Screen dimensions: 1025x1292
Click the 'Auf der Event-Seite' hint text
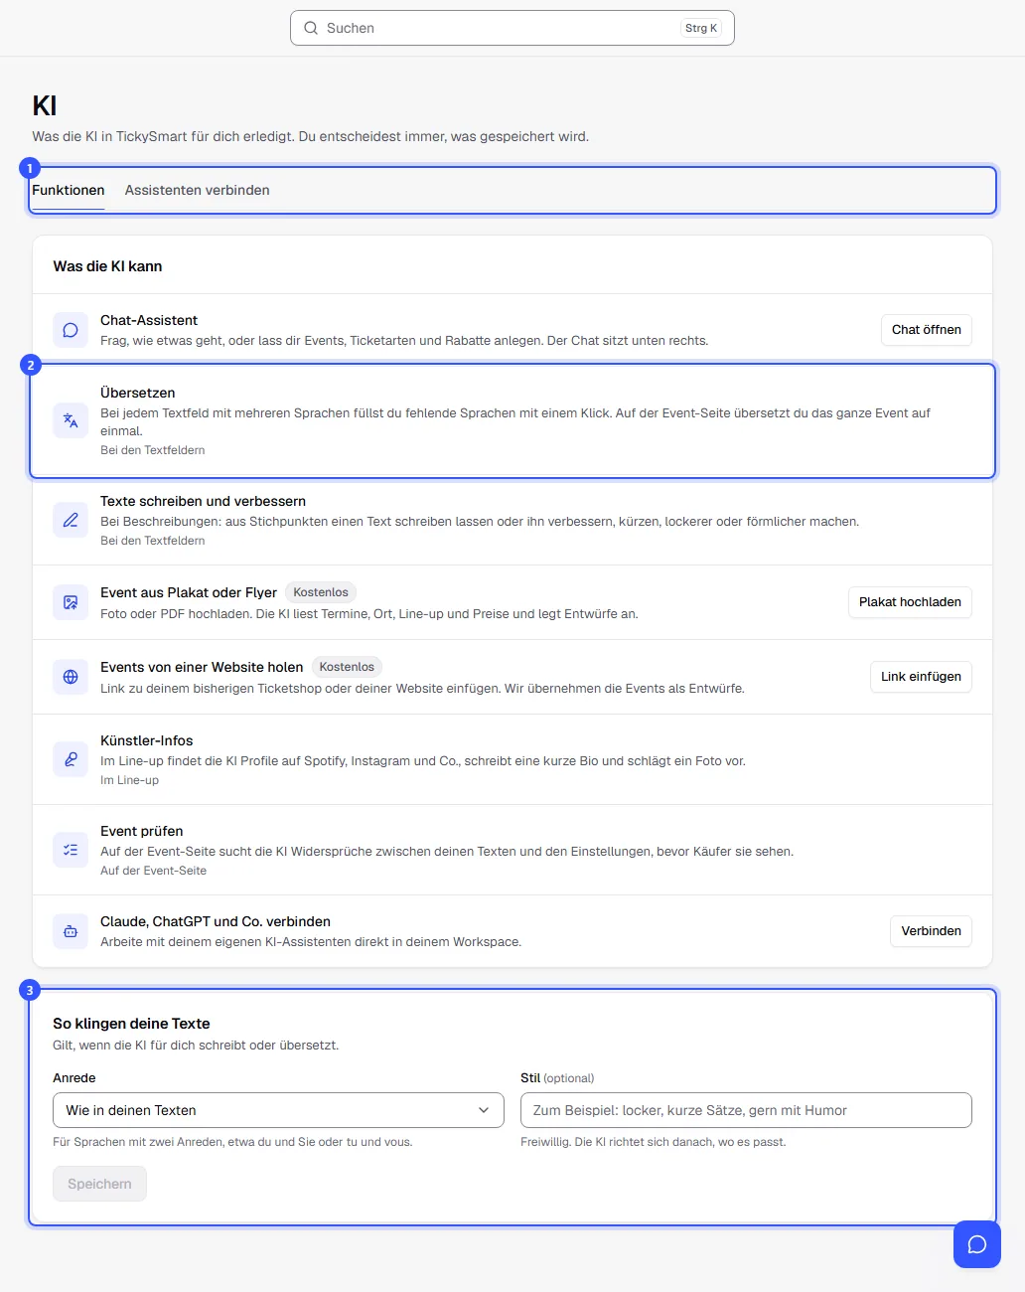point(154,871)
